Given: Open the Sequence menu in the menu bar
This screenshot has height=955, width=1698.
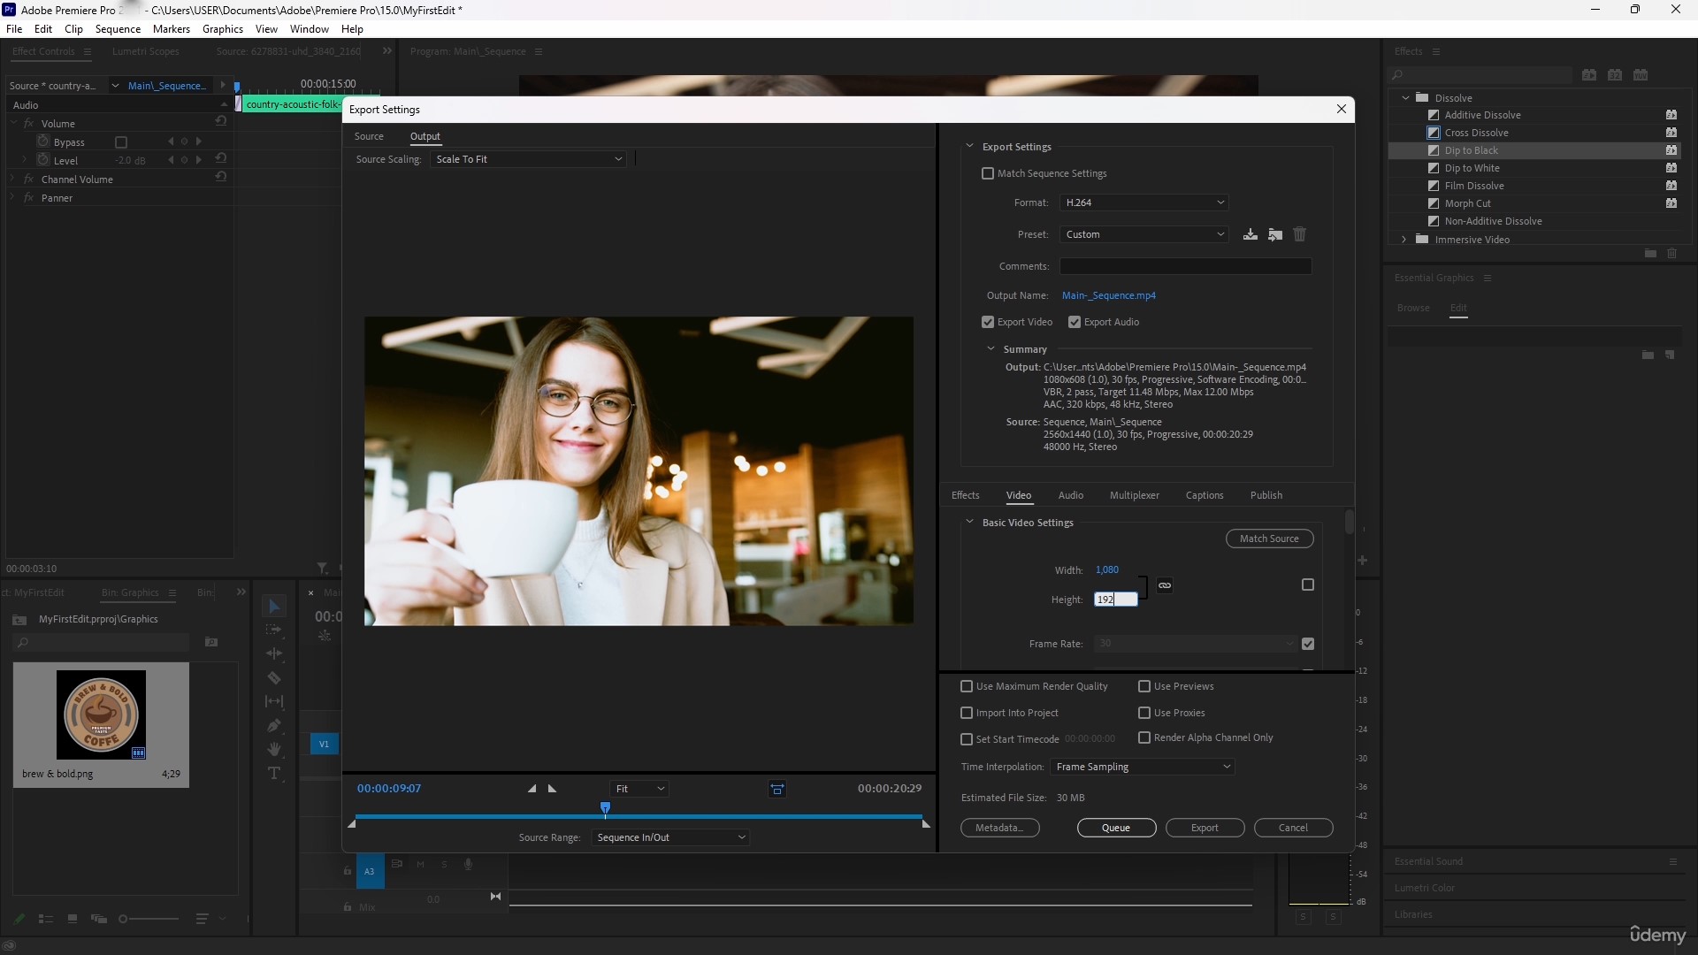Looking at the screenshot, I should tap(118, 28).
